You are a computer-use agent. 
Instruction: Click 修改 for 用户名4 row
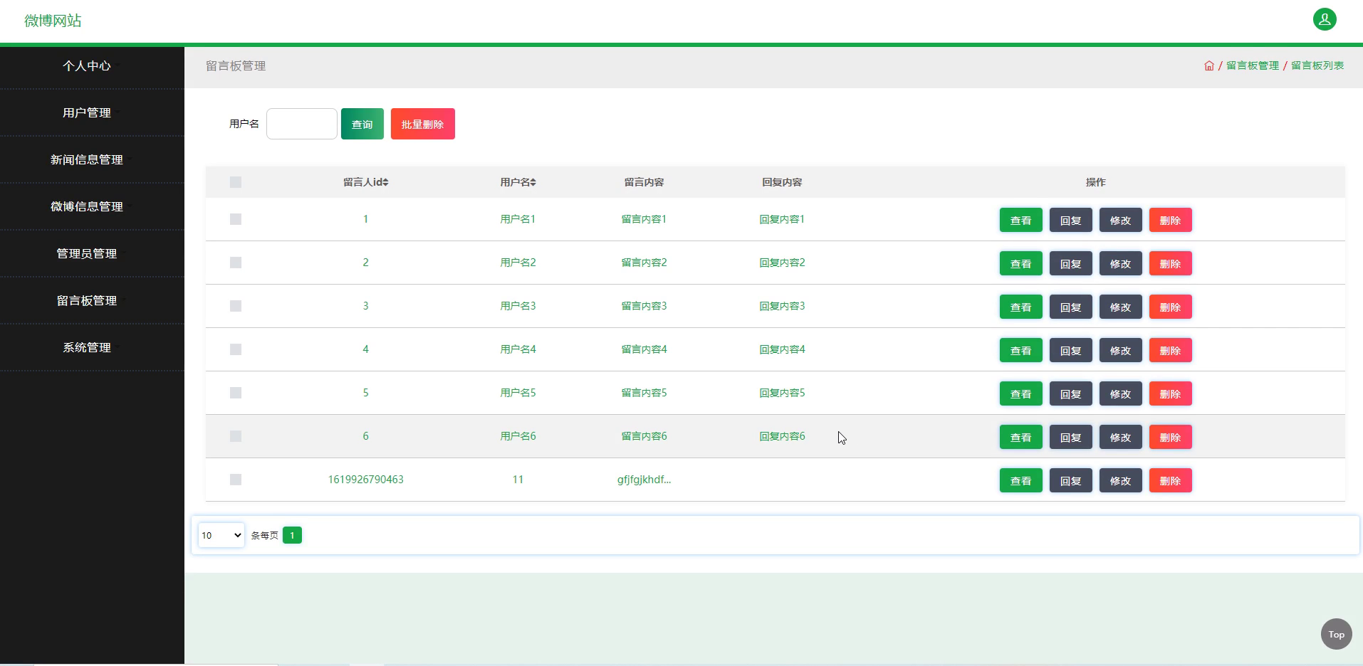point(1121,350)
